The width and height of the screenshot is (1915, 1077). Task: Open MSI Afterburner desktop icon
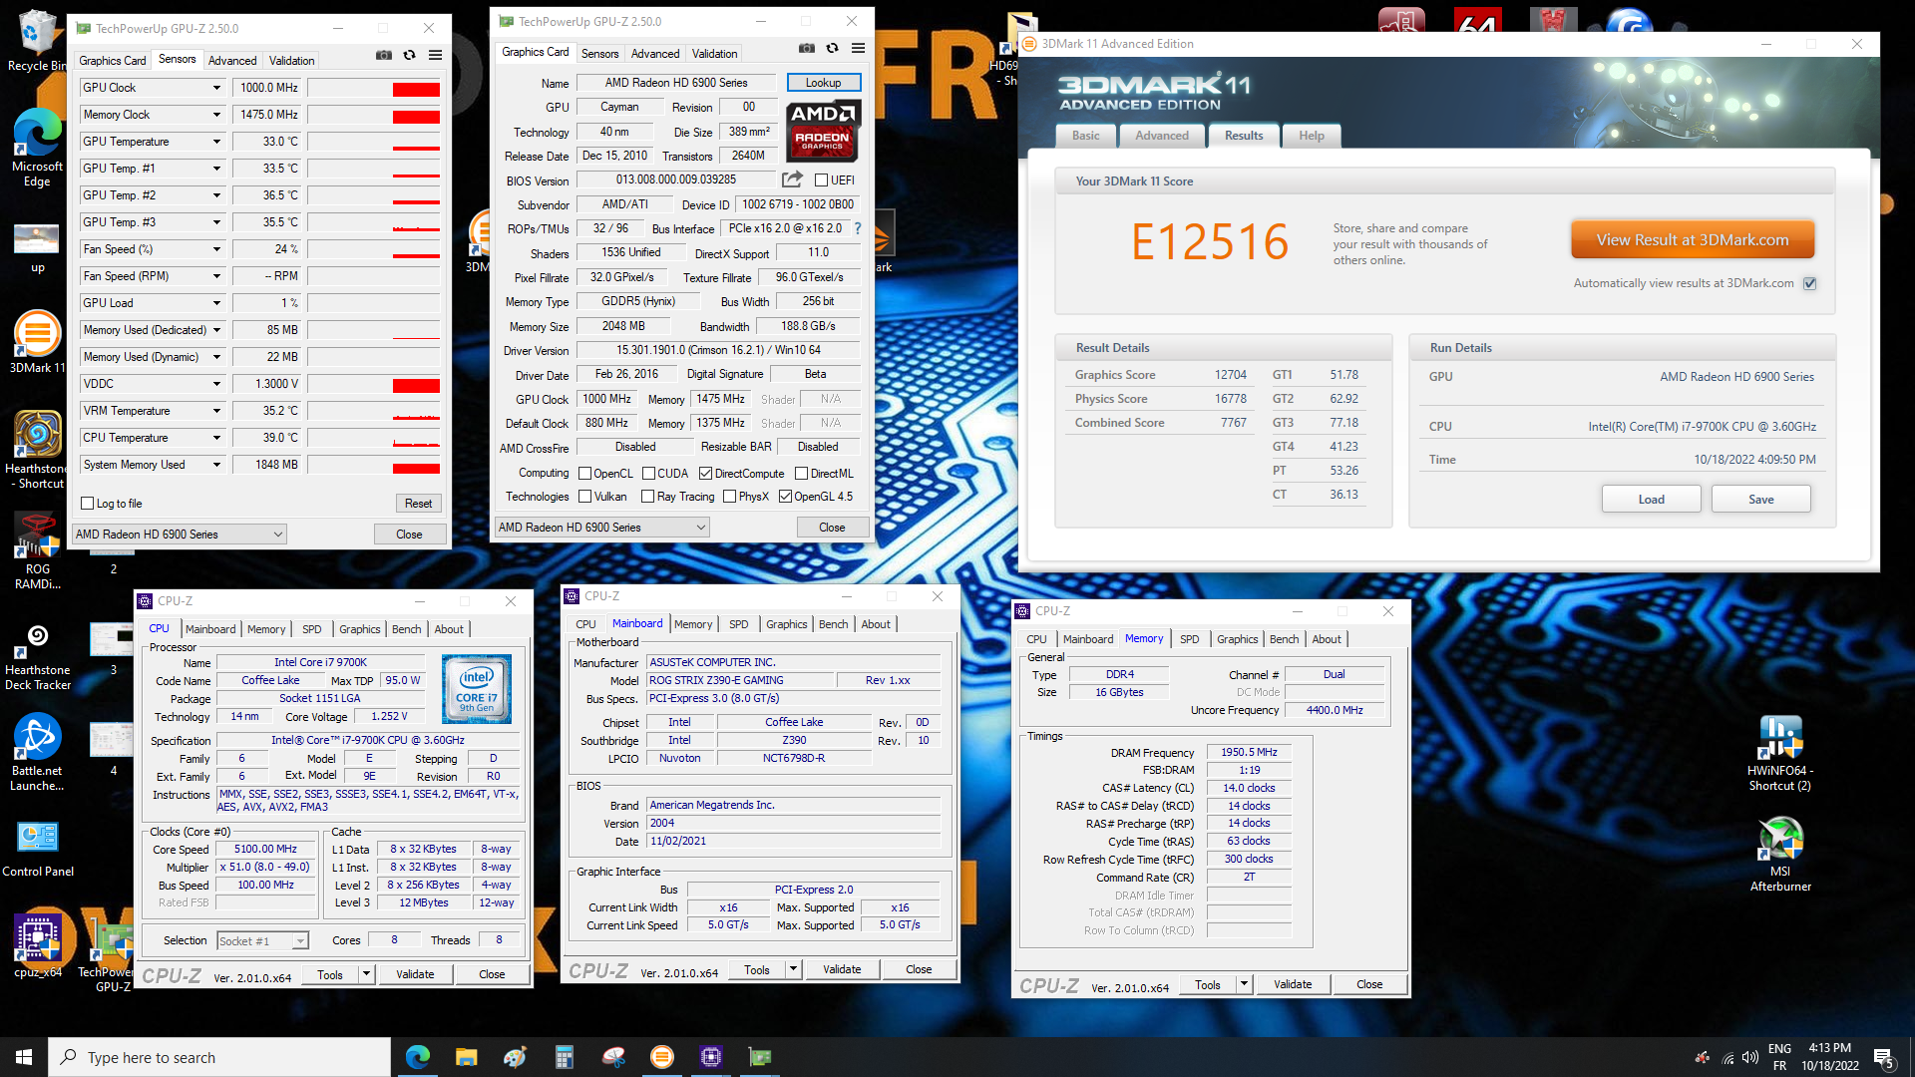point(1780,855)
